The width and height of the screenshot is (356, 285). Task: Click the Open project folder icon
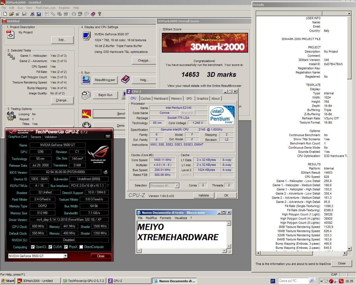[11, 14]
